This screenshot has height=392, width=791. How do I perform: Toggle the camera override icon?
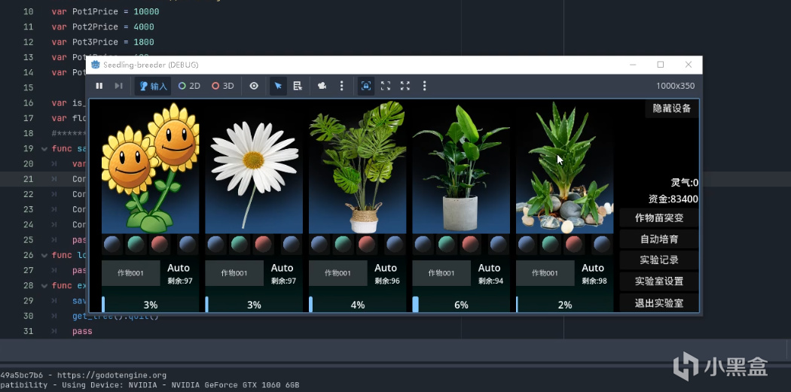click(x=322, y=87)
